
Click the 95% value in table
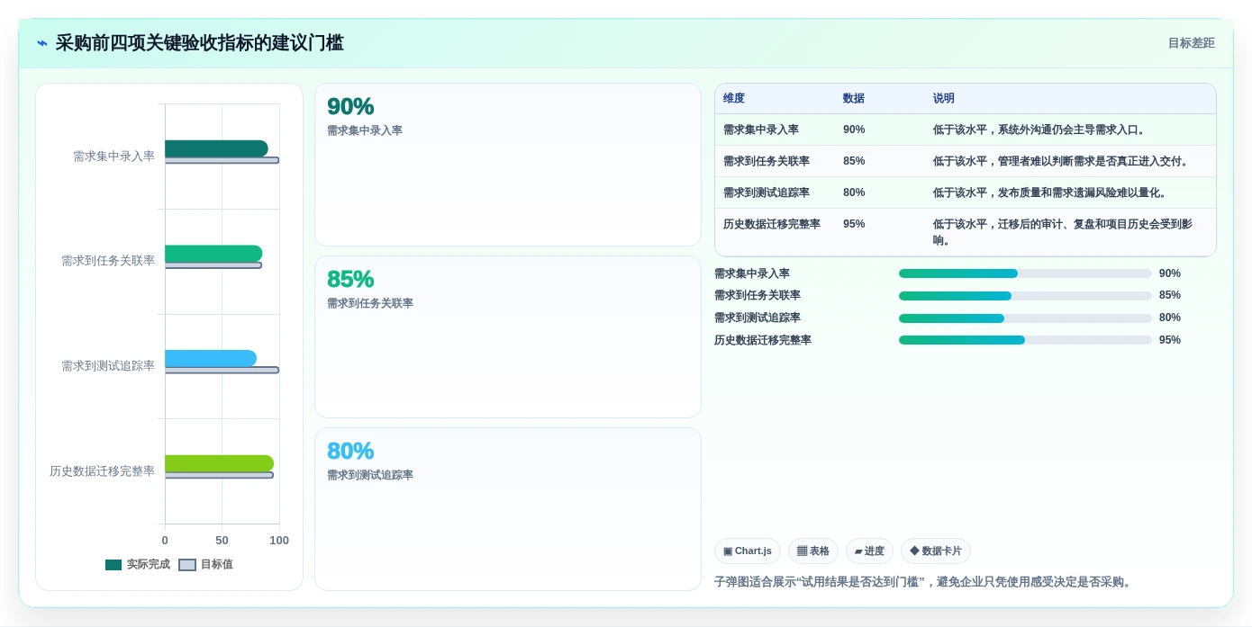854,224
